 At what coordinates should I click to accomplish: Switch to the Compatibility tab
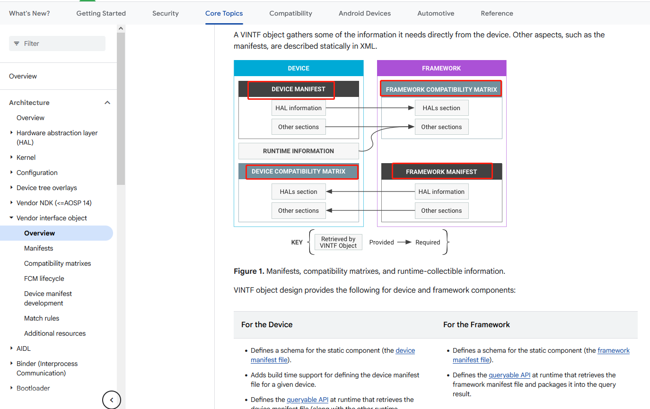(291, 13)
